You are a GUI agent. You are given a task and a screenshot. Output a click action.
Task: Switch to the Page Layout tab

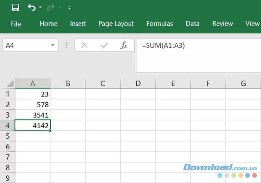pyautogui.click(x=116, y=24)
